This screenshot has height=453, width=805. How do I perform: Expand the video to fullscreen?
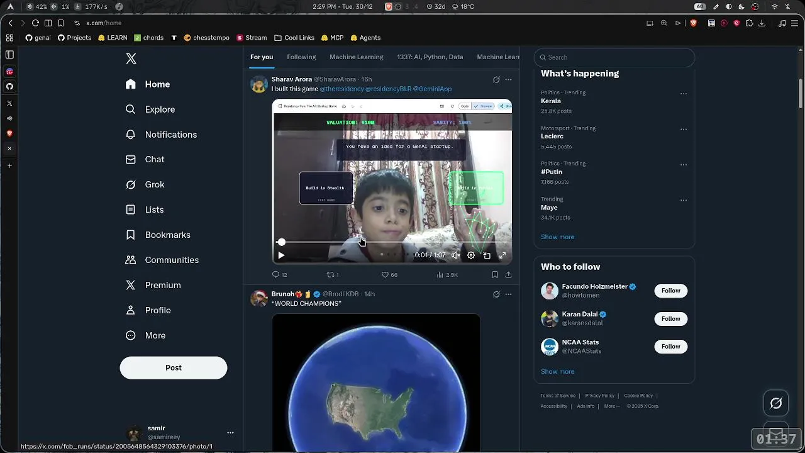(502, 255)
